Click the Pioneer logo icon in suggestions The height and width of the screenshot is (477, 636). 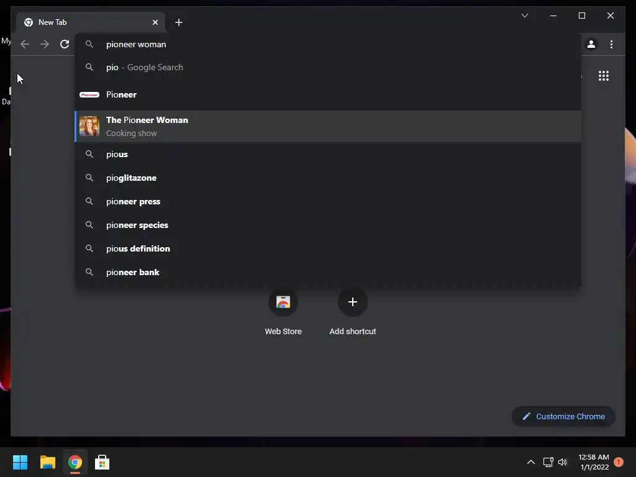[89, 94]
